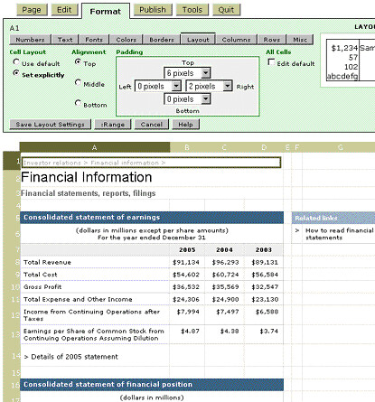Open the Right padding dropdown
The image size is (375, 402).
(x=210, y=86)
